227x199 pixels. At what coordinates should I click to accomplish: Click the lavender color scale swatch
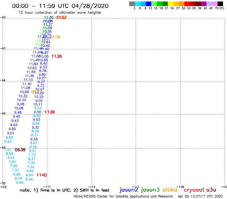coord(209,4)
